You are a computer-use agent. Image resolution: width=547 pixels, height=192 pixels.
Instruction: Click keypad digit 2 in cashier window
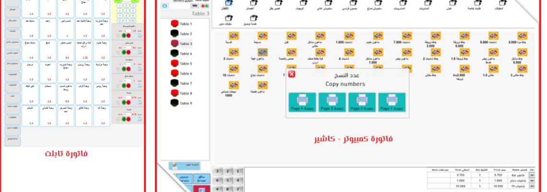pyautogui.click(x=228, y=171)
